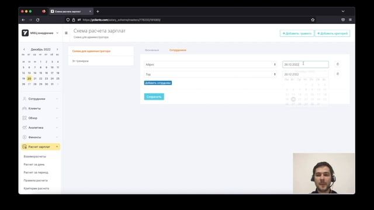Screen dimensions: 374x210
Task: Click the shield extension icon in toolbar
Action: [x=343, y=20]
